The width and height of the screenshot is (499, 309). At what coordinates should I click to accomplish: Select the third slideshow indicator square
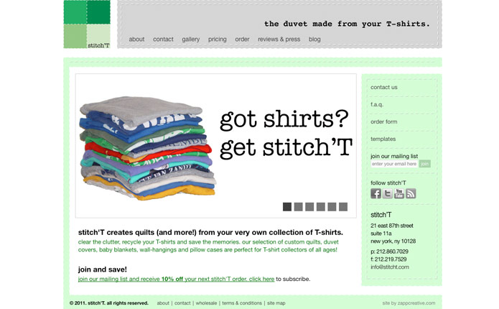309,207
